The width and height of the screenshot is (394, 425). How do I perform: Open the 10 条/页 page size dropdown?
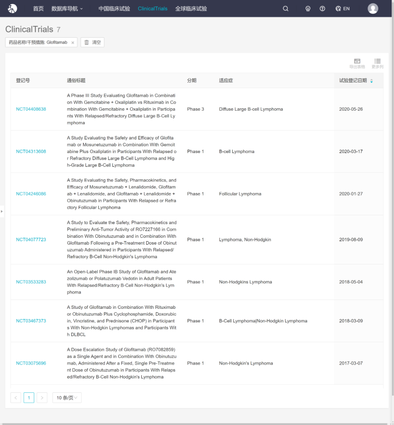[67, 398]
